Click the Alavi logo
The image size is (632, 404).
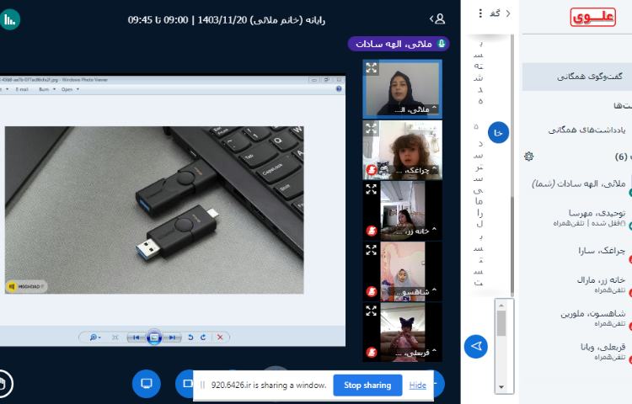(x=594, y=17)
